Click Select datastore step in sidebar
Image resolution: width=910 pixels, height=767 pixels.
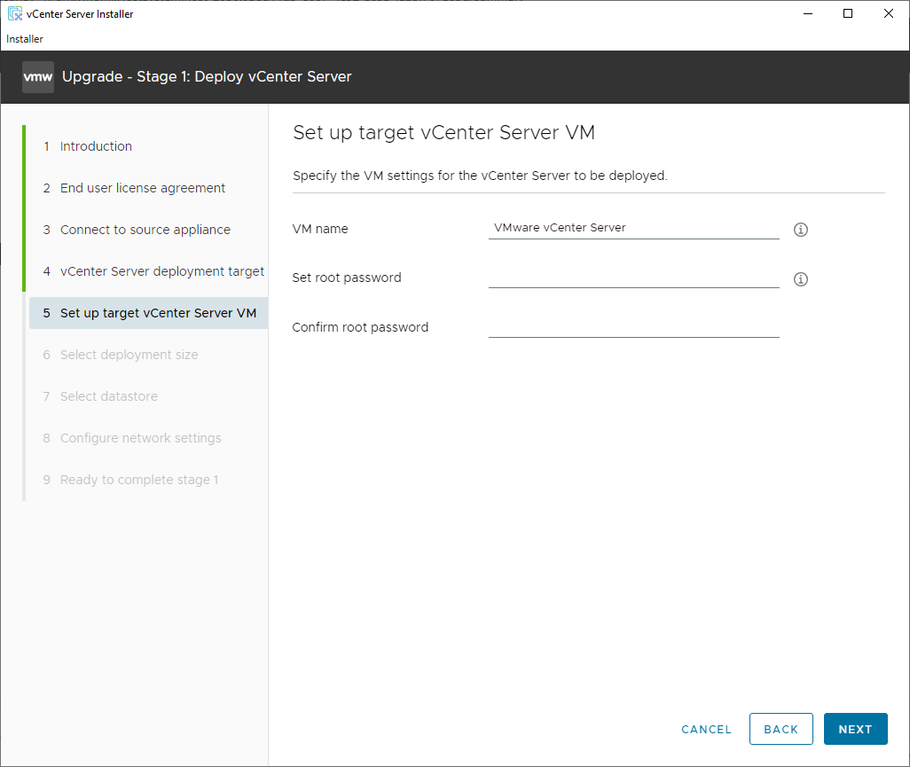tap(108, 396)
